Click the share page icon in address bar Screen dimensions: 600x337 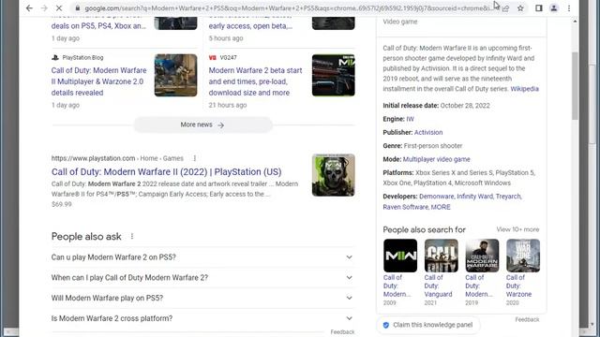[505, 8]
